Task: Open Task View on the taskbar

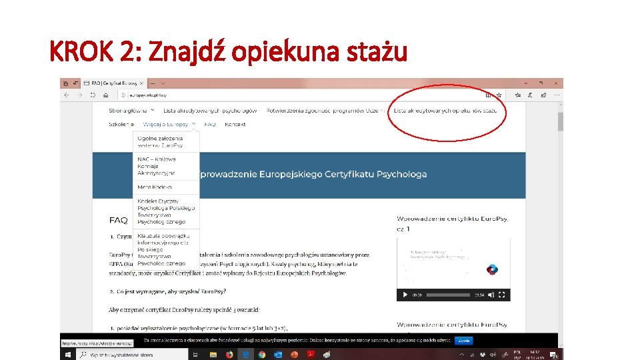Action: click(x=195, y=355)
